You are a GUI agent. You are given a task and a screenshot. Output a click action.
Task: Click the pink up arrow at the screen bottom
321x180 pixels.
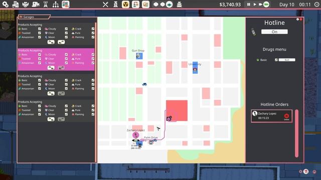[x=314, y=172]
